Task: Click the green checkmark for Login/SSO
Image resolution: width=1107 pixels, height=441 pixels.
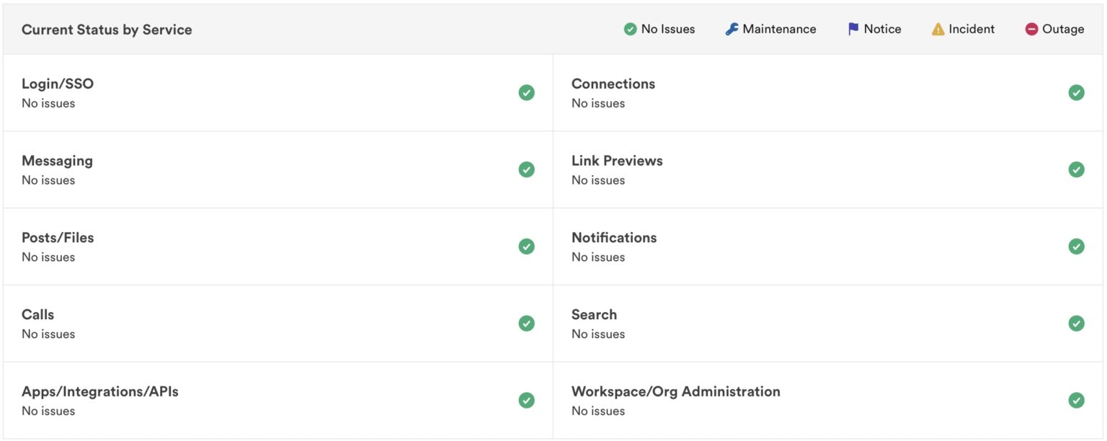Action: 526,92
